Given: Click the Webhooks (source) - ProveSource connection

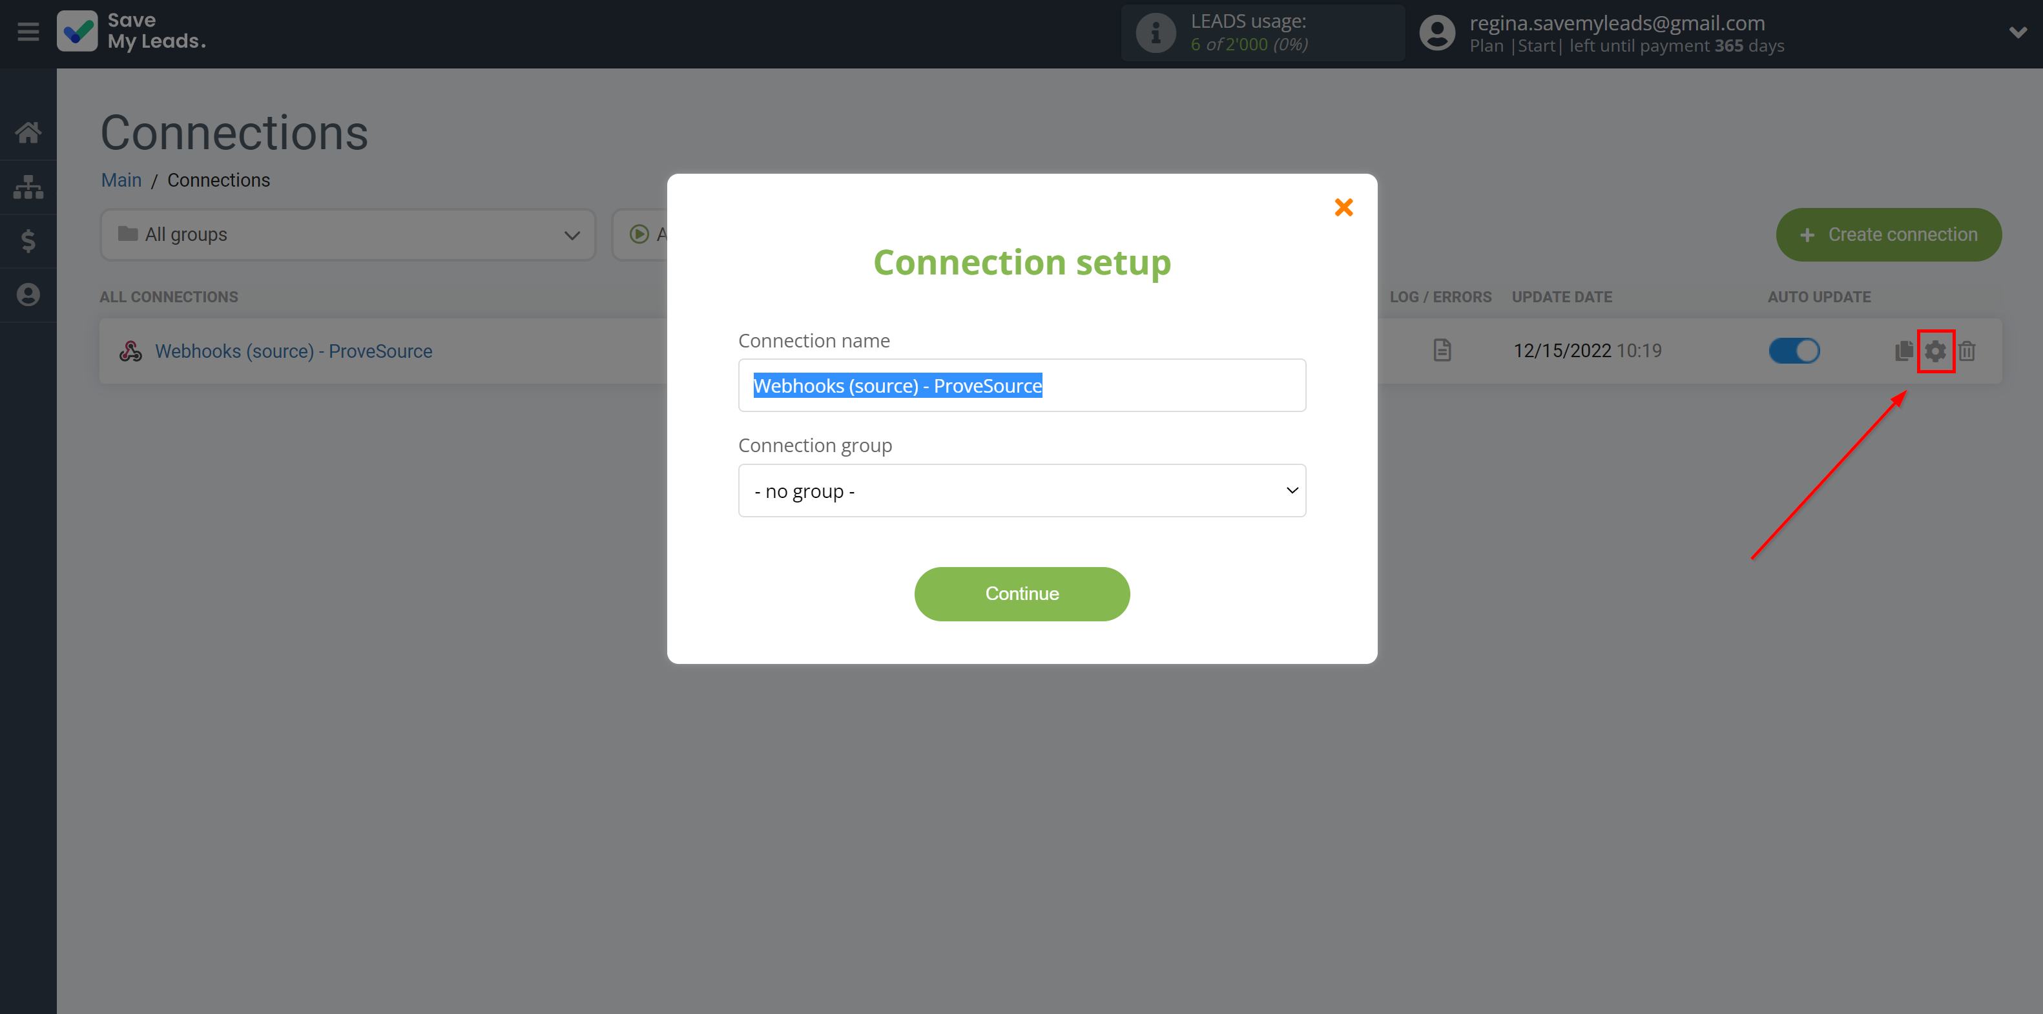Looking at the screenshot, I should [293, 351].
